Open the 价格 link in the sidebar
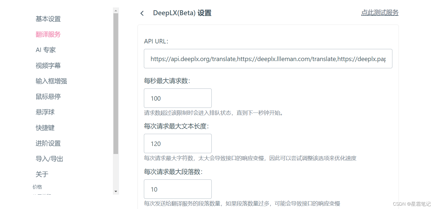 pyautogui.click(x=37, y=187)
